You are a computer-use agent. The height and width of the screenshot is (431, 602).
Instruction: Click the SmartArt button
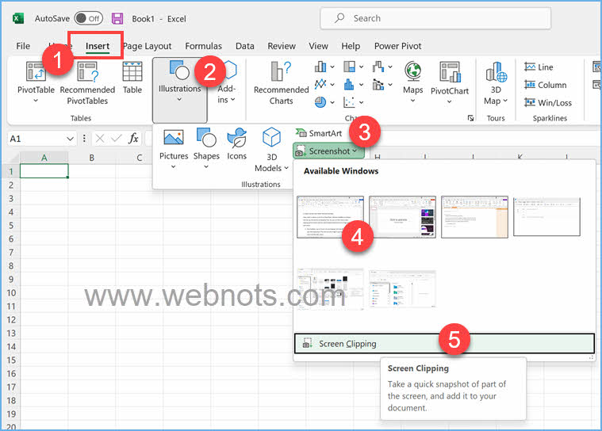coord(319,133)
